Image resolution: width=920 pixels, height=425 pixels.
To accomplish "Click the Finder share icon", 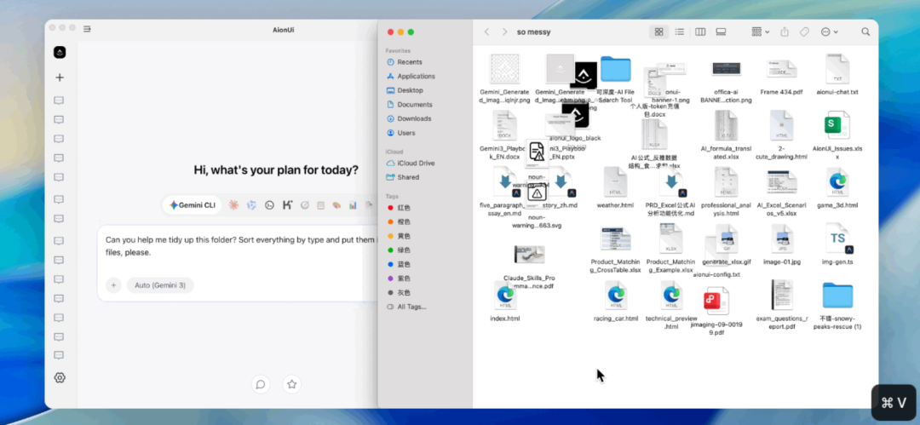I will 784,32.
